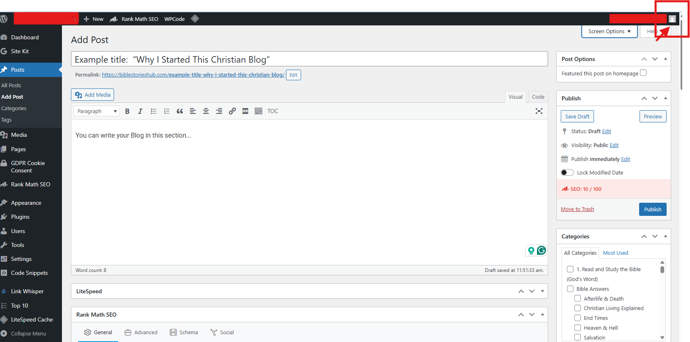Open the Paragraph format dropdown
The width and height of the screenshot is (690, 342).
coord(96,111)
